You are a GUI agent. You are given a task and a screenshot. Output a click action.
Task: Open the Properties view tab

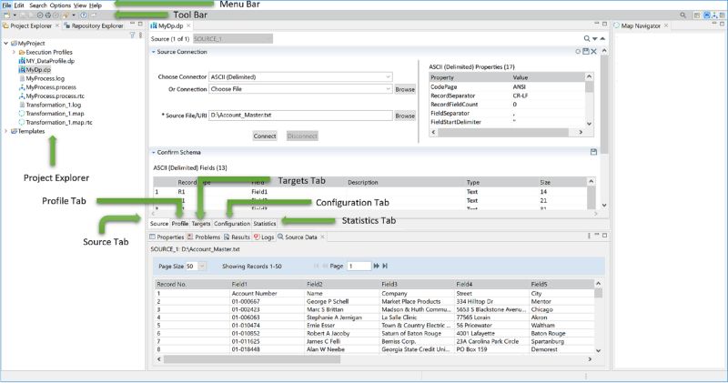pyautogui.click(x=167, y=237)
